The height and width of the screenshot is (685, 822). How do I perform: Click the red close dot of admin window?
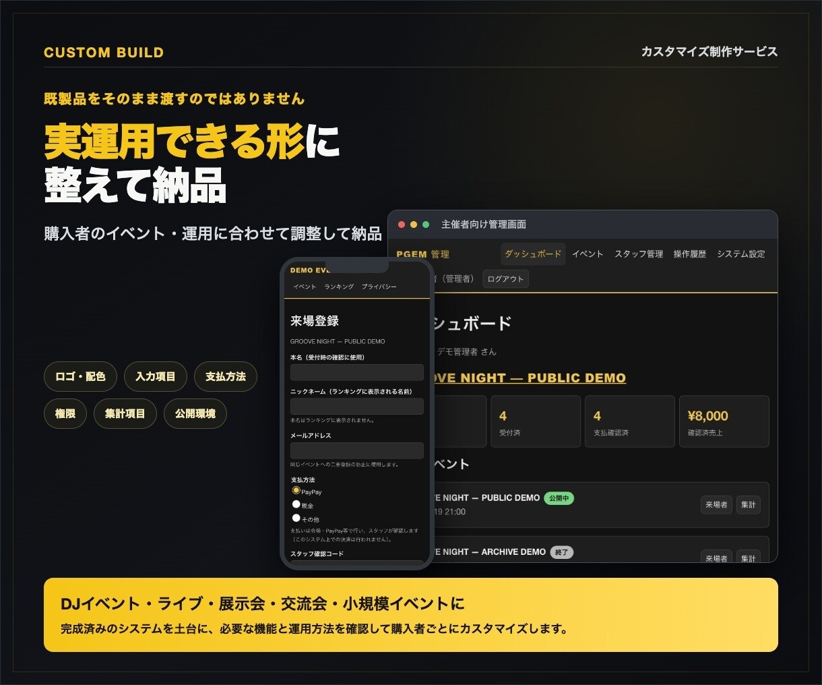pyautogui.click(x=402, y=225)
